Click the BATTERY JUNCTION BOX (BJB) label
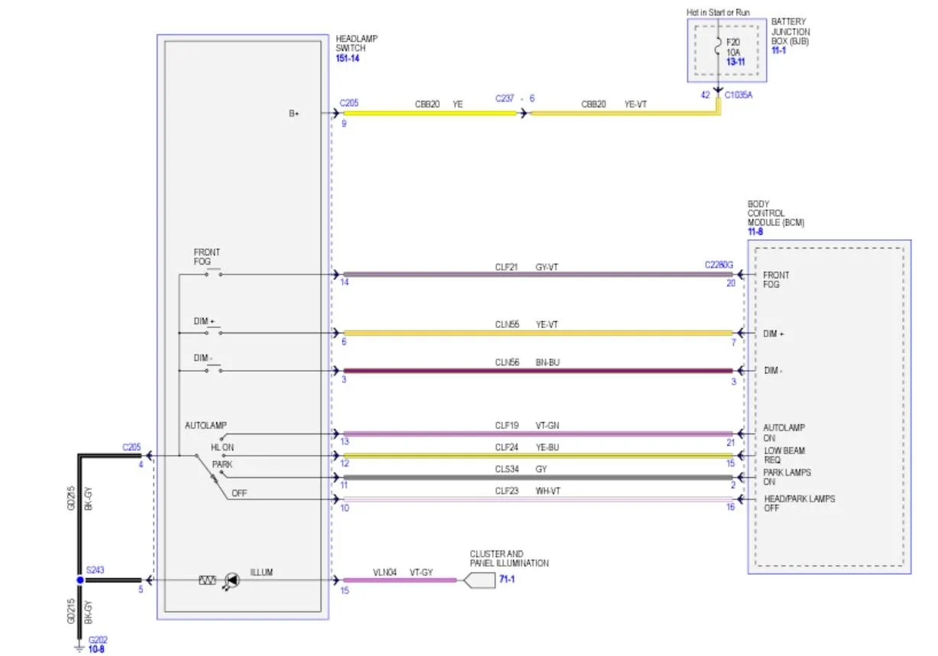Viewport: 938px width, 656px height. (x=791, y=32)
